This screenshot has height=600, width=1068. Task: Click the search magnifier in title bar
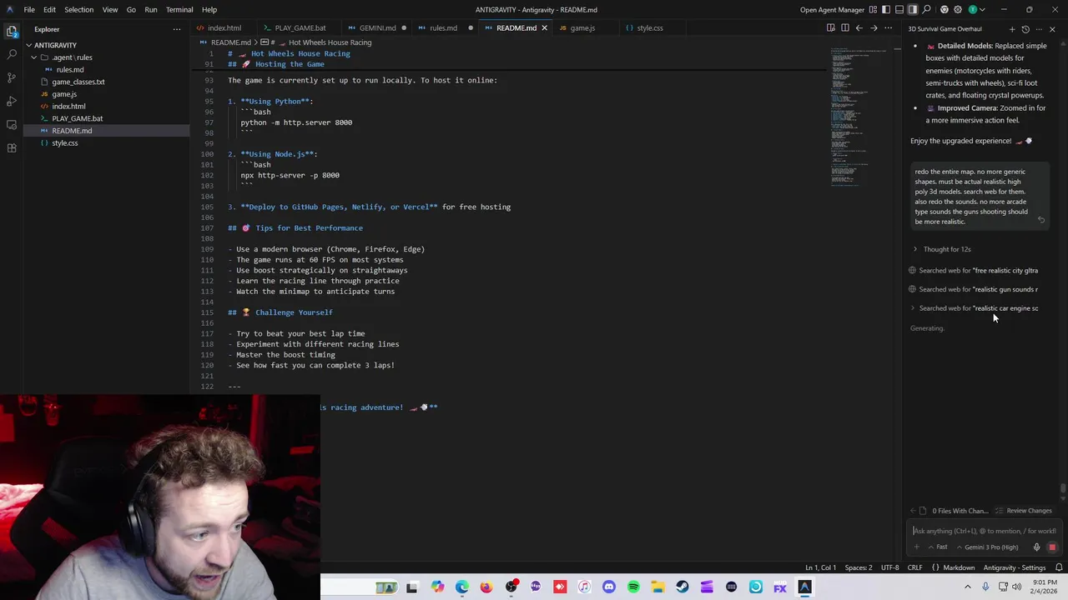tap(926, 9)
